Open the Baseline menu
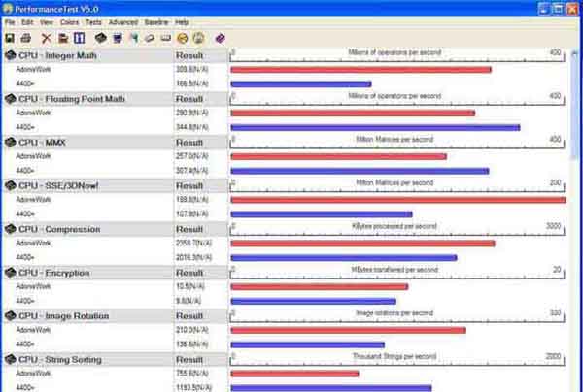 tap(156, 22)
